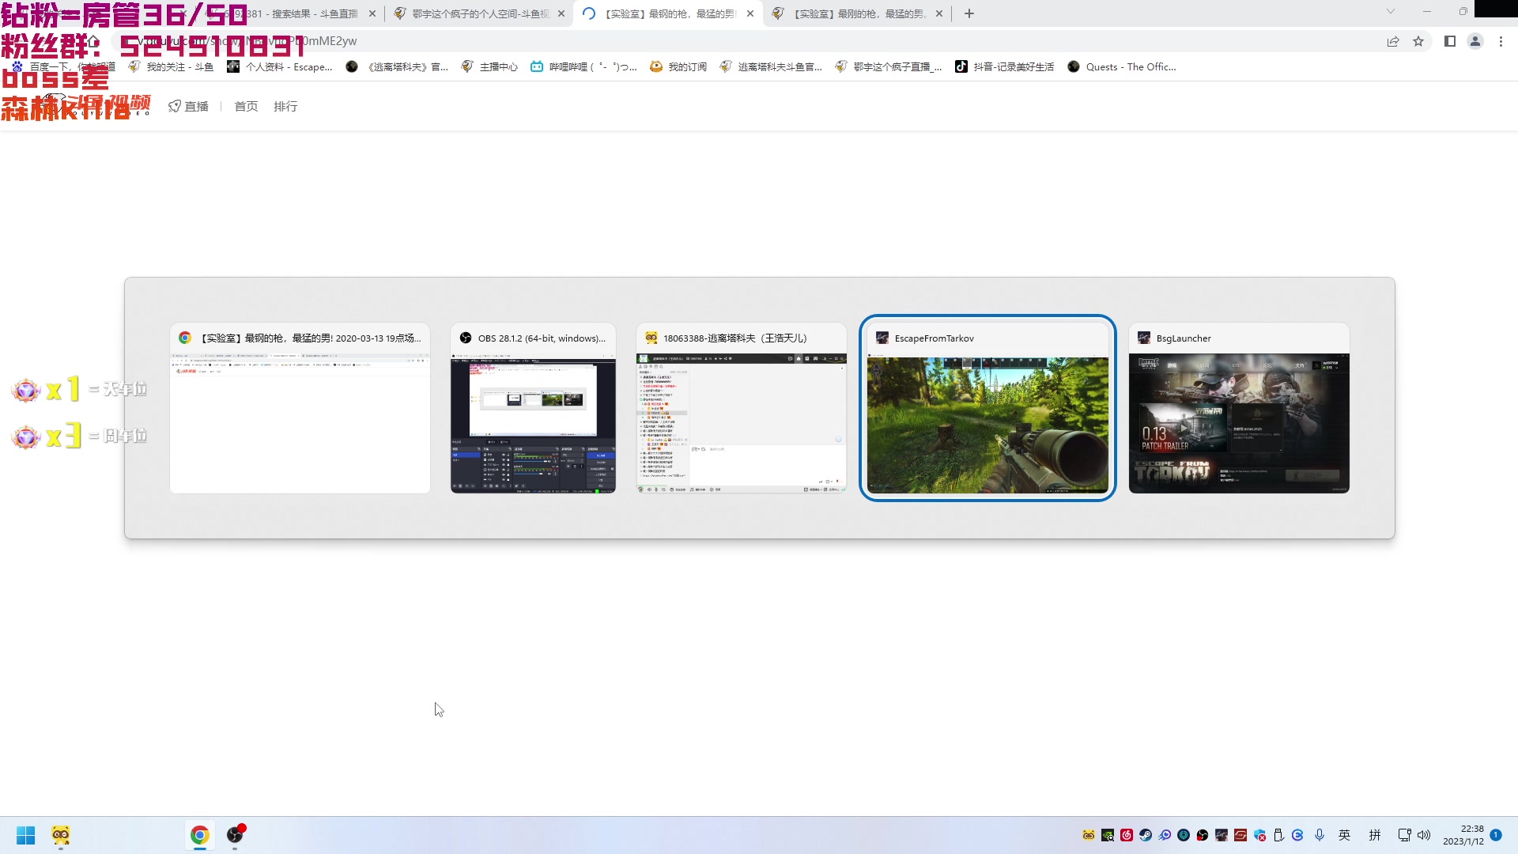Click the 拼 IME mode indicator
The width and height of the screenshot is (1518, 854).
1375,835
